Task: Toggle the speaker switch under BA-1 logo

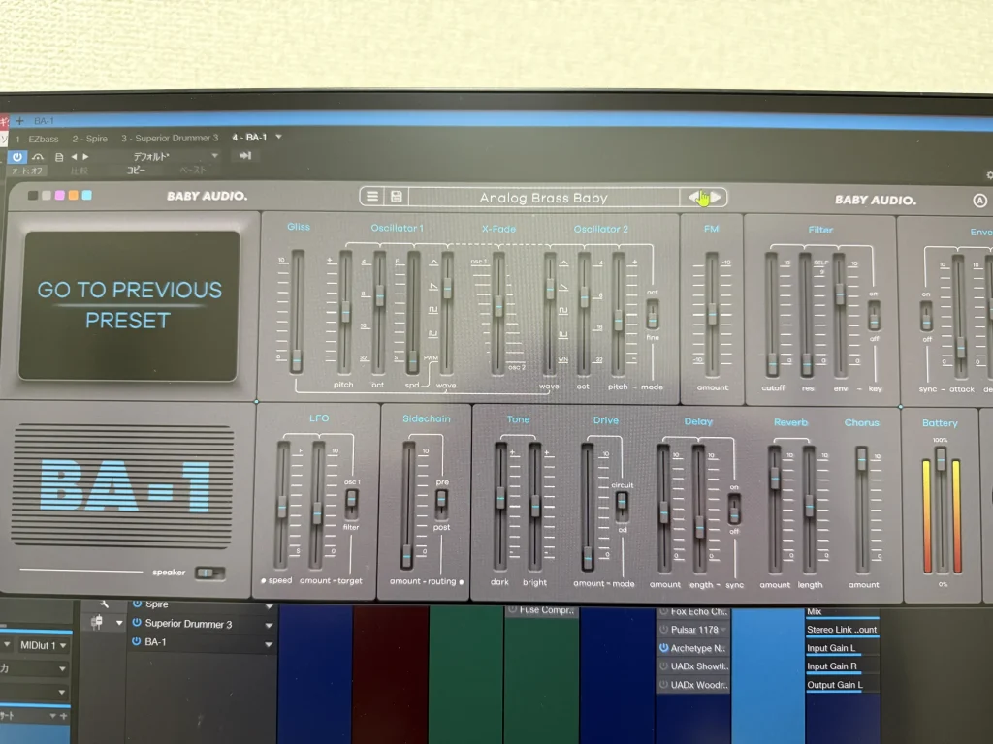Action: [x=208, y=573]
